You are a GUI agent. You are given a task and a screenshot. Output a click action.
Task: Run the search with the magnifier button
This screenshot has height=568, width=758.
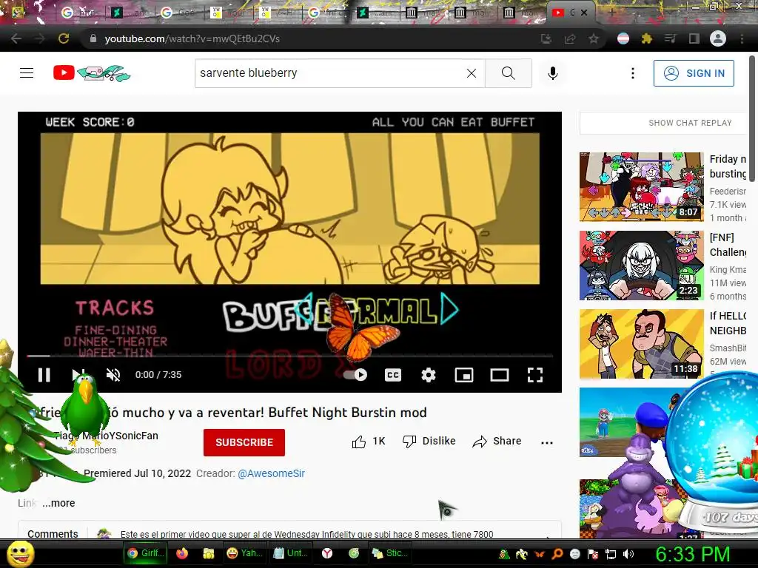point(508,73)
